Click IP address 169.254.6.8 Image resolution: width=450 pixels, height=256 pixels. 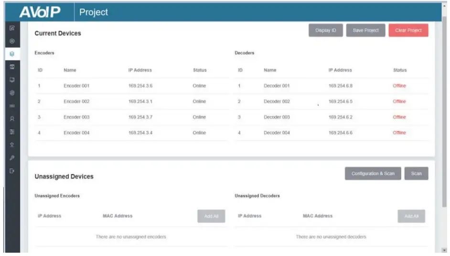(x=341, y=86)
